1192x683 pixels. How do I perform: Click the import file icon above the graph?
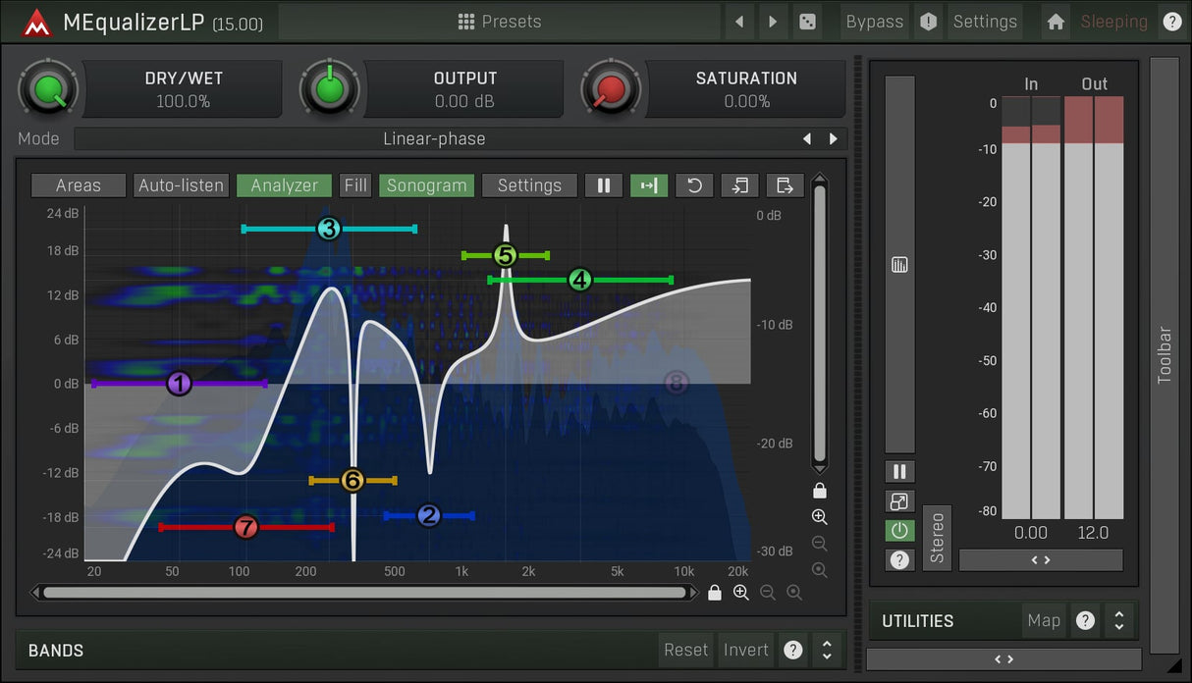739,185
